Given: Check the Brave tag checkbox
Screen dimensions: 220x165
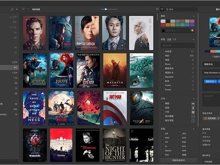Looking at the screenshot, I should point(162,64).
